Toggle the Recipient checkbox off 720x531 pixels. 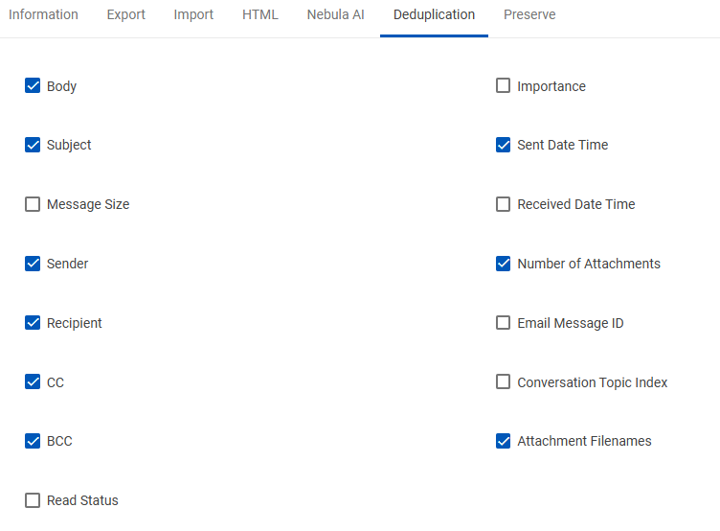[33, 323]
